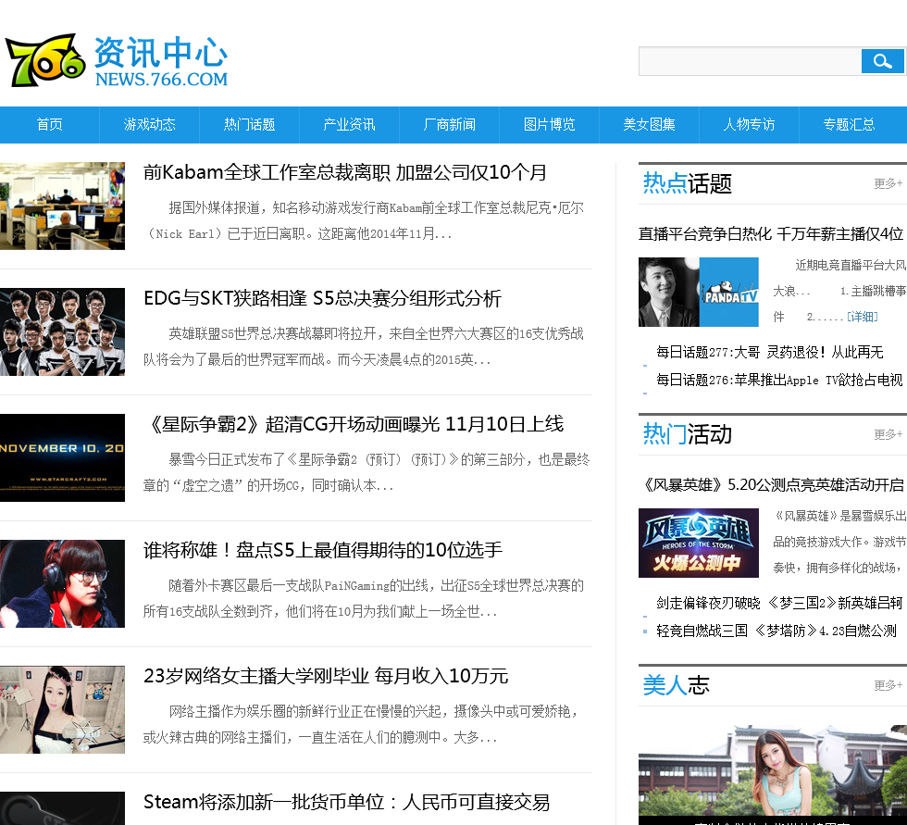Open the Steam 人民币 article headline
The image size is (907, 825).
346,802
